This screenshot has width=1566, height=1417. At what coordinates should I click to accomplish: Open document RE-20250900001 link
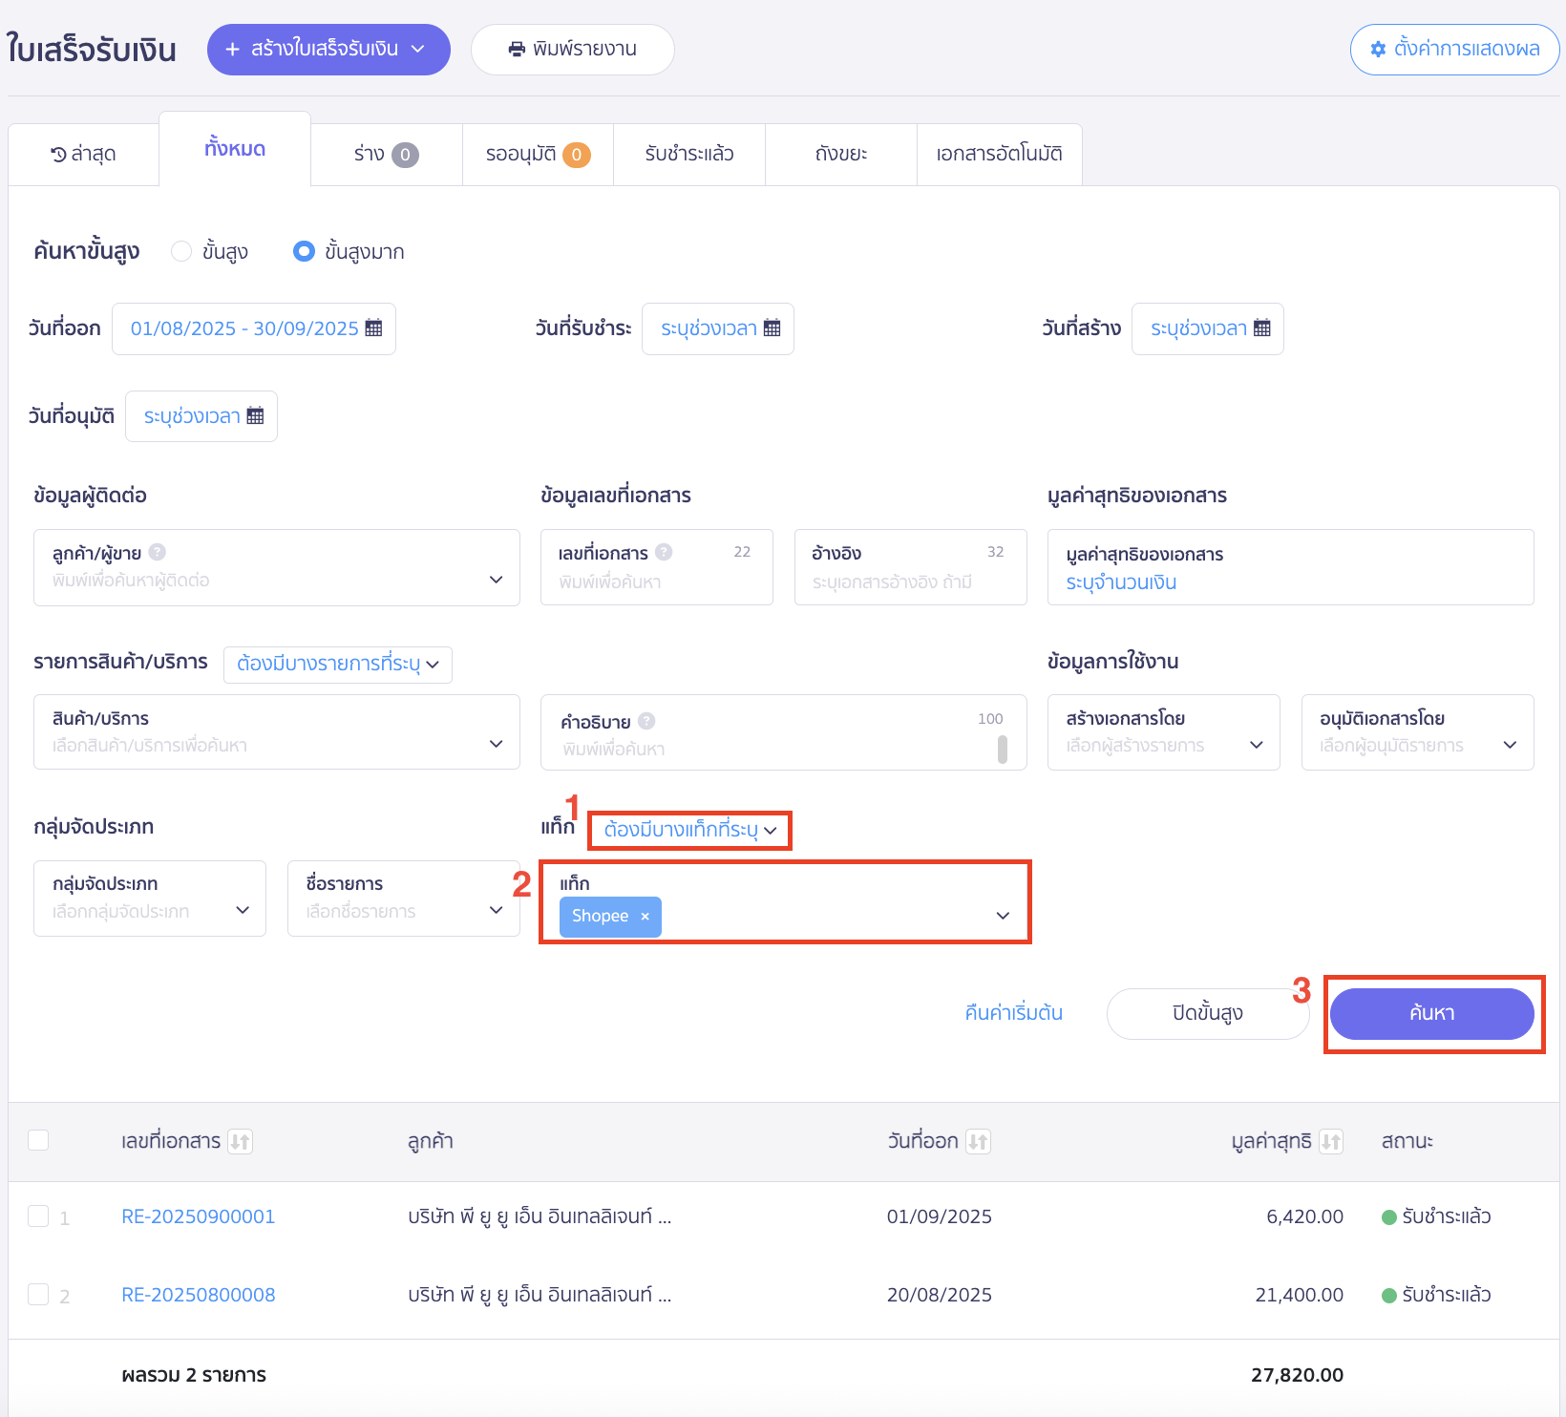[x=199, y=1216]
